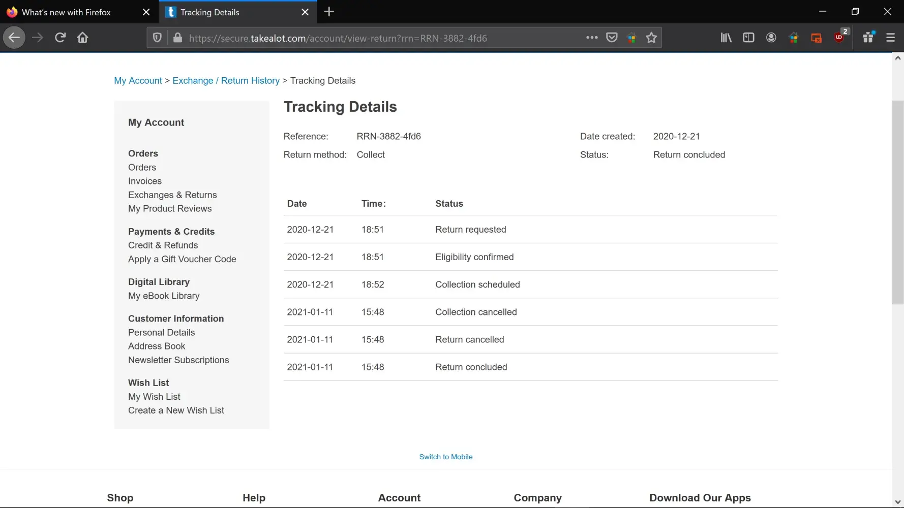Bookmark this page with the star icon
Image resolution: width=904 pixels, height=508 pixels.
pos(651,38)
